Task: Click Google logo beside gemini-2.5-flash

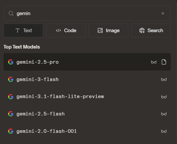Action: click(x=11, y=114)
